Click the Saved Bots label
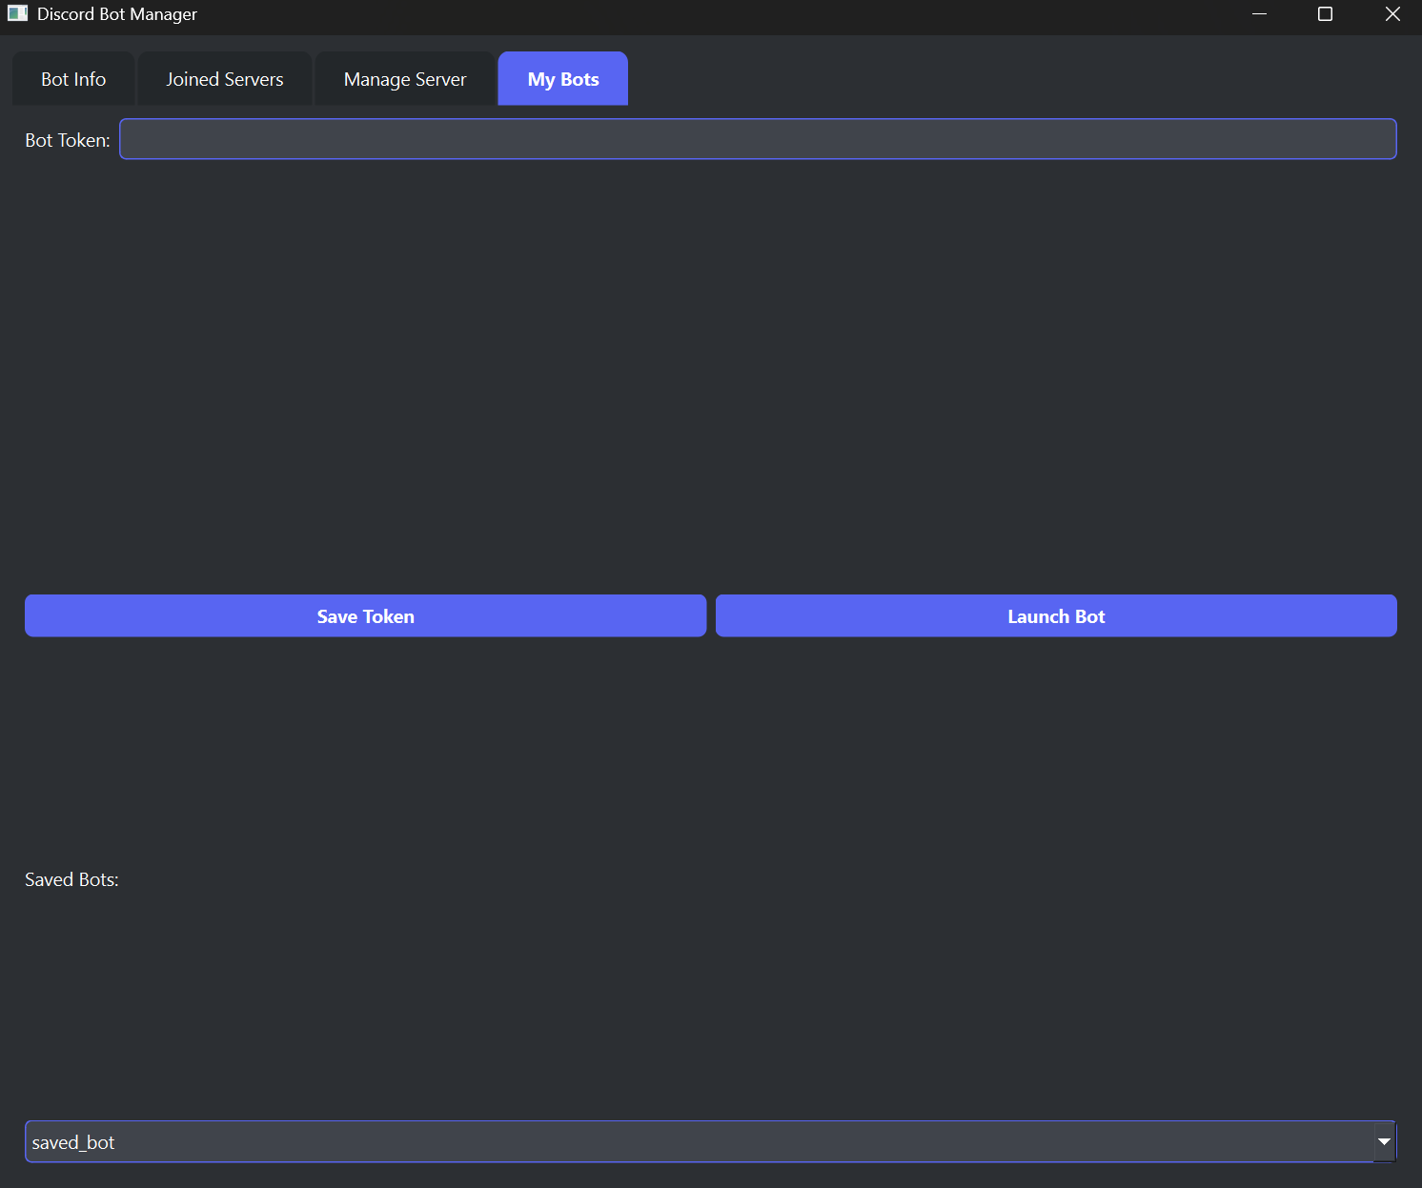The height and width of the screenshot is (1188, 1422). 71,878
